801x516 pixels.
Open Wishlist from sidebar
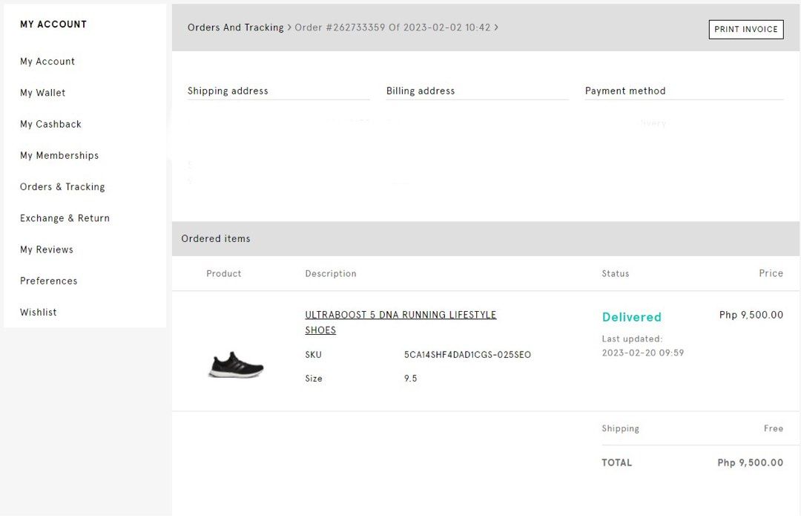pos(39,313)
